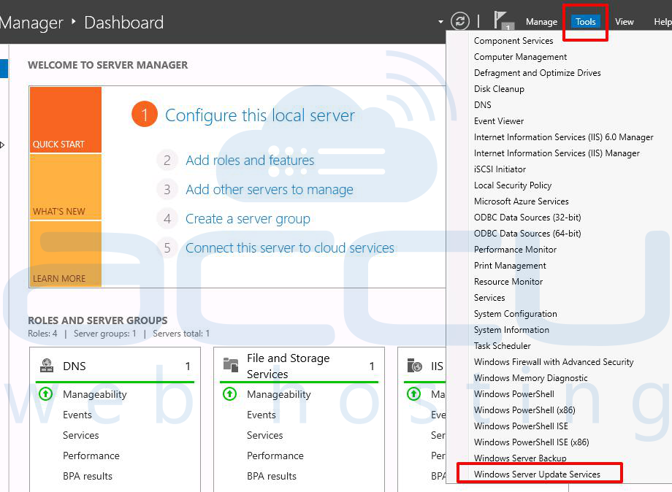672x492 pixels.
Task: Open Windows Server Update Services
Action: pyautogui.click(x=537, y=474)
